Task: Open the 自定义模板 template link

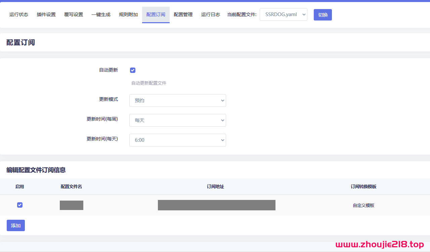Action: 363,205
